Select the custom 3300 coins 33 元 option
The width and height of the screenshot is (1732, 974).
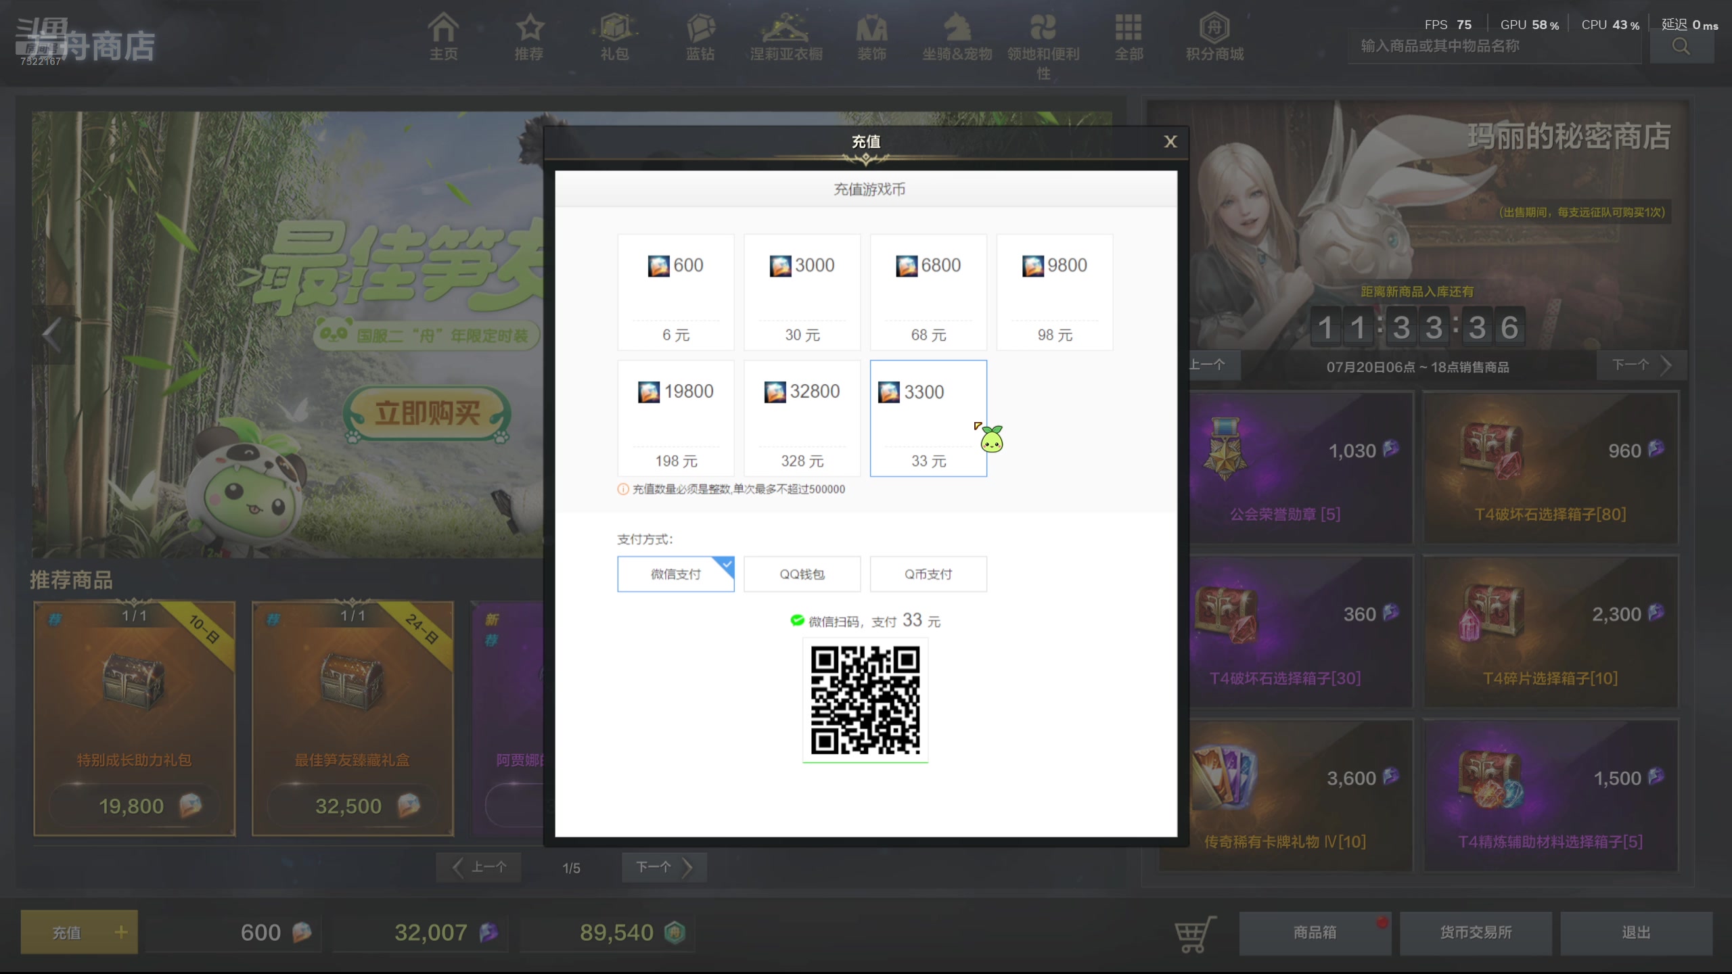pos(928,418)
